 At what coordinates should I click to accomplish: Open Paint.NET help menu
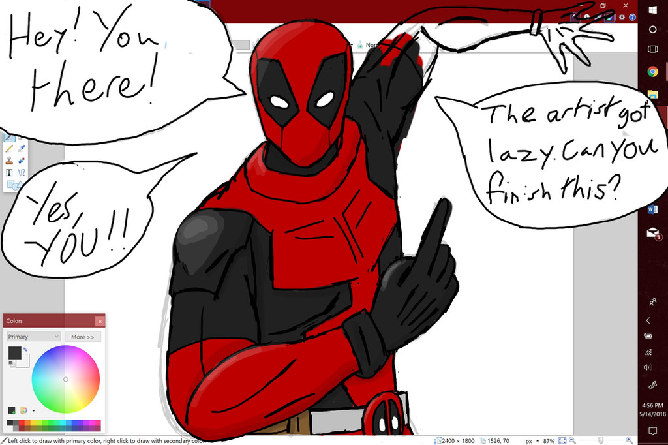632,17
